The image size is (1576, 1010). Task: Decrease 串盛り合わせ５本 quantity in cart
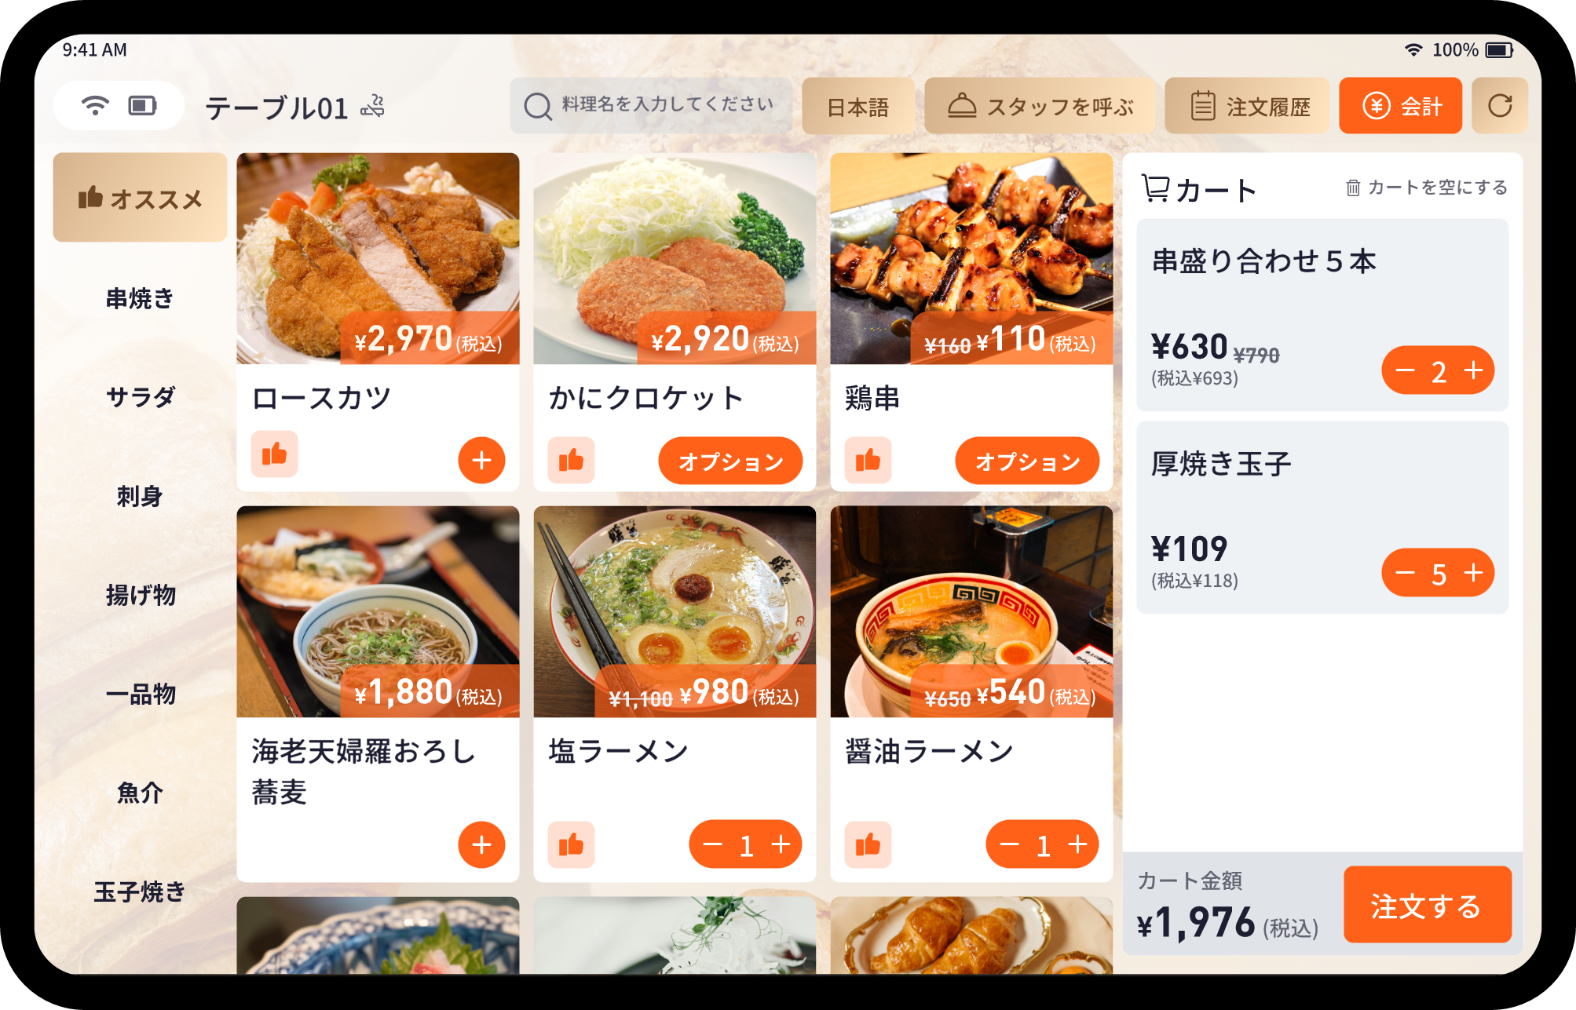pyautogui.click(x=1405, y=370)
